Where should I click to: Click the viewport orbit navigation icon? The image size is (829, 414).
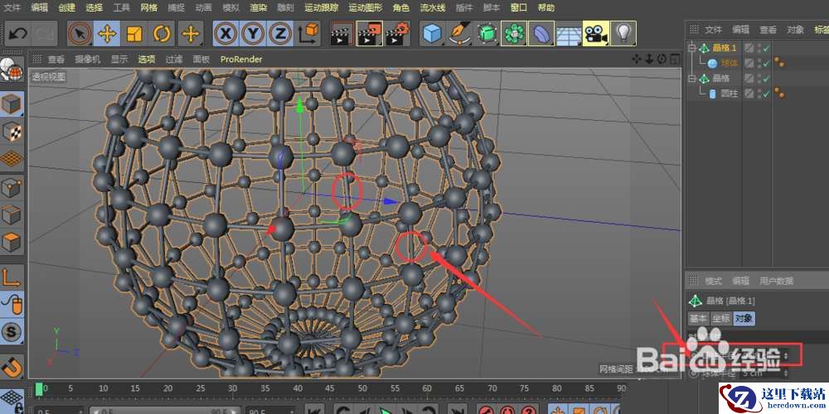(662, 59)
